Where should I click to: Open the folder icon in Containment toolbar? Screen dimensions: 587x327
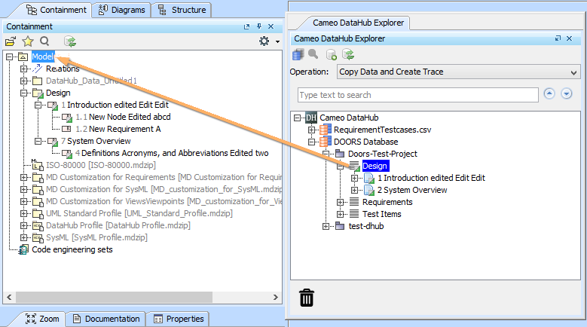coord(11,41)
